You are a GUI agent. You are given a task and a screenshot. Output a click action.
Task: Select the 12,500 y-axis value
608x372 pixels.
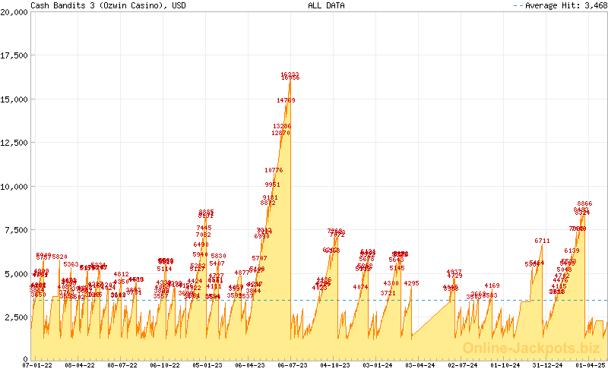point(14,143)
